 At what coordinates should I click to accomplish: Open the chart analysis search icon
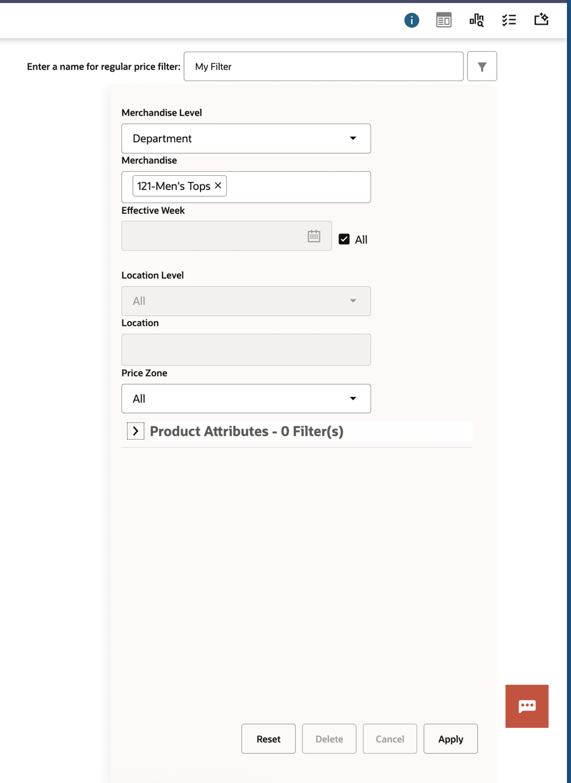pos(476,20)
